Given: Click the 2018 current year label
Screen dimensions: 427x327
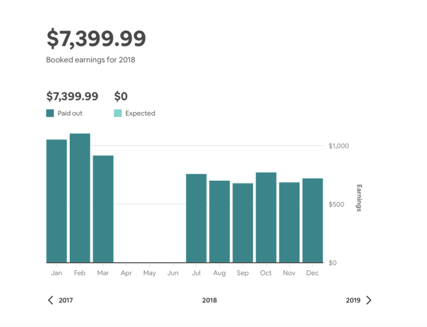Looking at the screenshot, I should [209, 300].
